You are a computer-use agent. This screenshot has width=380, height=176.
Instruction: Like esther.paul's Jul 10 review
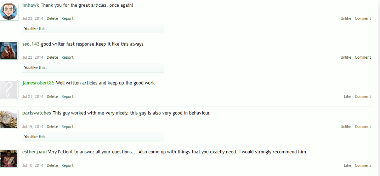click(347, 165)
